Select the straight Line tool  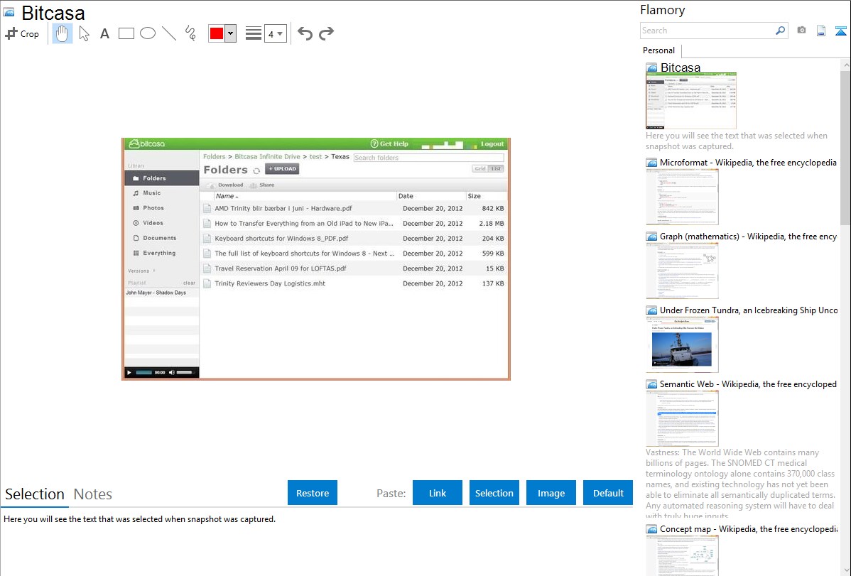coord(169,33)
